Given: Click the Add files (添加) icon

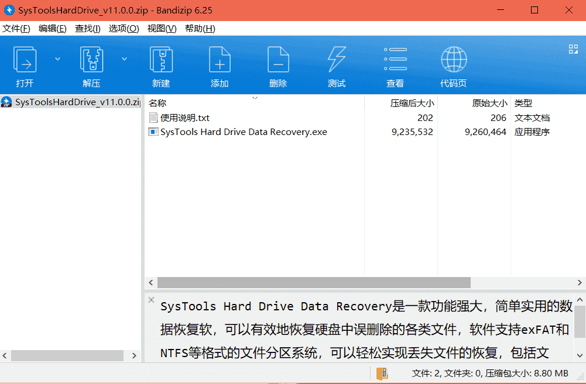Looking at the screenshot, I should pos(220,60).
